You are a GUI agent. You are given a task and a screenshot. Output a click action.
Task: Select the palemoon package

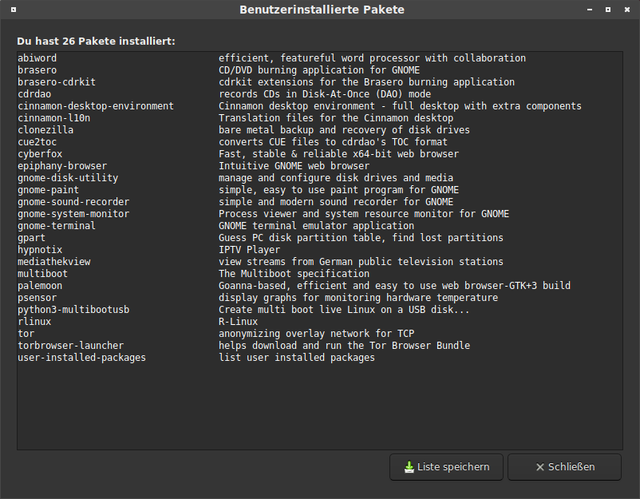click(40, 286)
